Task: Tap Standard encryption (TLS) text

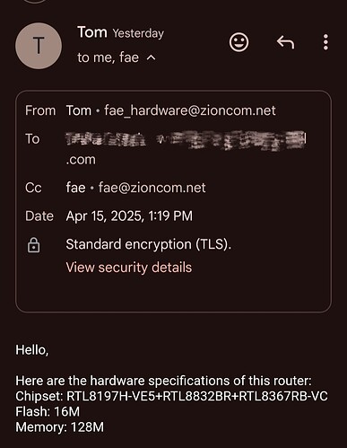Action: point(149,244)
